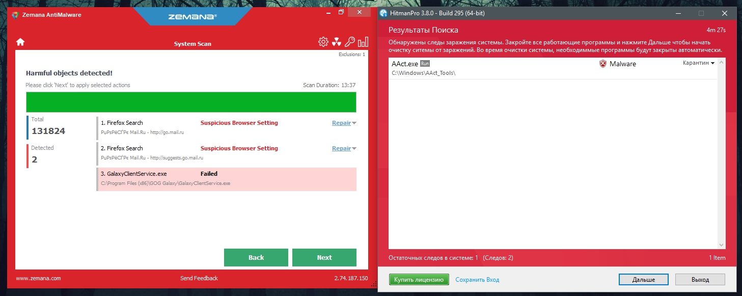Viewport: 742px width, 296px height.
Task: Click Send Feedback in Zemana footer
Action: point(199,278)
